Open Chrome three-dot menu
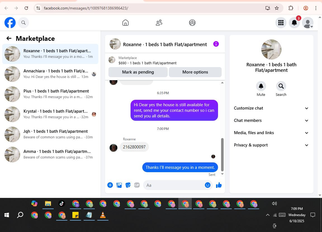This screenshot has width=322, height=232. (x=316, y=8)
